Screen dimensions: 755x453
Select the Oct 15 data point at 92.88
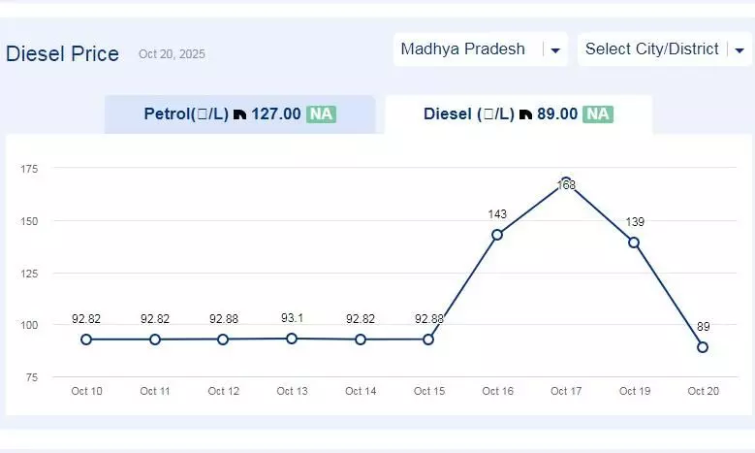[428, 340]
